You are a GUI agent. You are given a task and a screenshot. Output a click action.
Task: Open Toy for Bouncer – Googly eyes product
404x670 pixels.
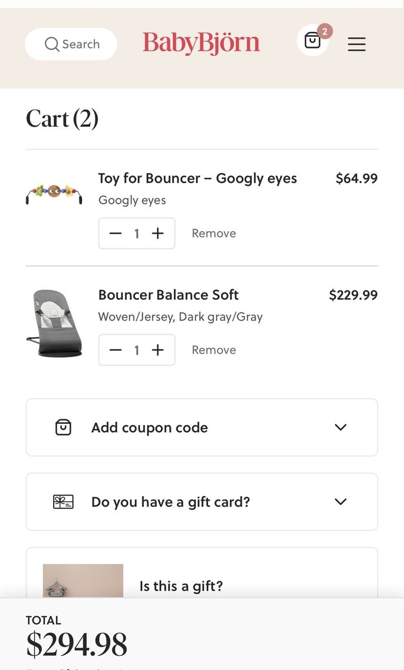198,179
